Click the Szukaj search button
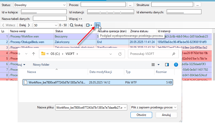Viewport: 215px width, 127px height. (x=76, y=25)
